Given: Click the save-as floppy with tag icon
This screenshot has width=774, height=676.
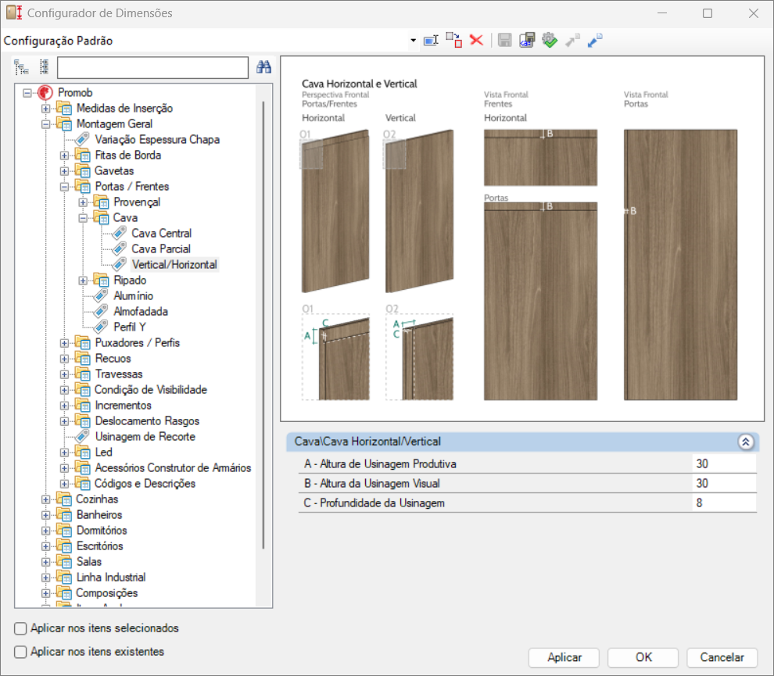Looking at the screenshot, I should pyautogui.click(x=527, y=41).
